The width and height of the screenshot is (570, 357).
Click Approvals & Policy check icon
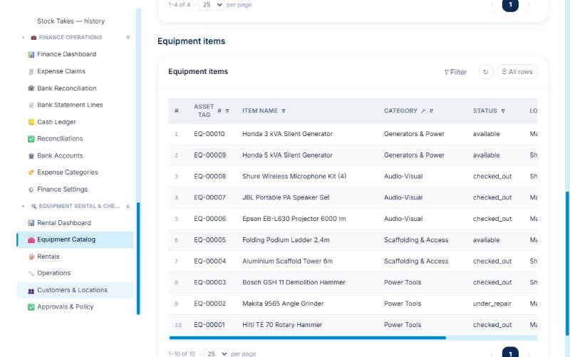pyautogui.click(x=31, y=307)
